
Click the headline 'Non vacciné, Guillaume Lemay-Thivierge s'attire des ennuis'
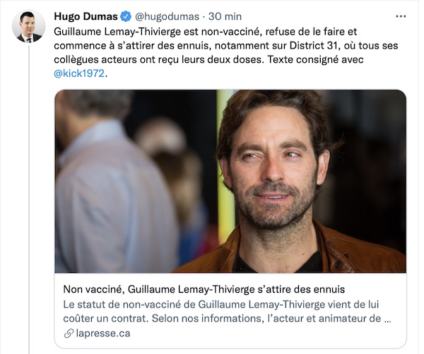pos(204,289)
